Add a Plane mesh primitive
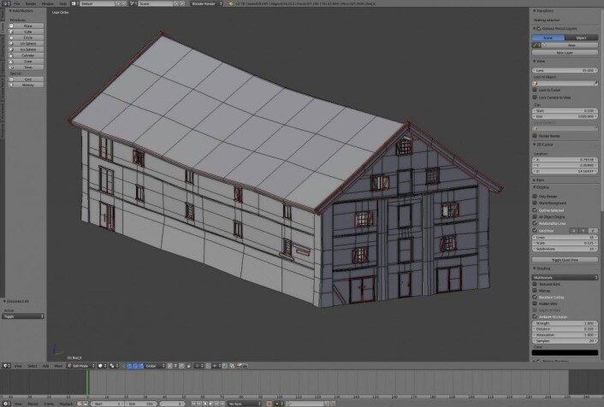The width and height of the screenshot is (604, 407). [27, 26]
